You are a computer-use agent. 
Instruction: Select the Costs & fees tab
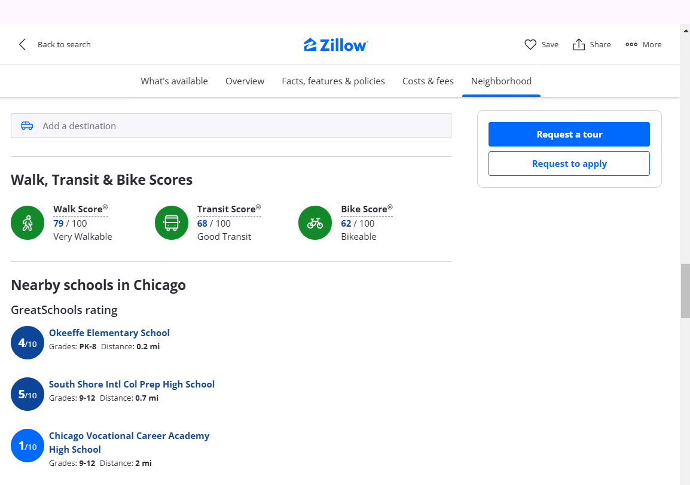click(428, 81)
